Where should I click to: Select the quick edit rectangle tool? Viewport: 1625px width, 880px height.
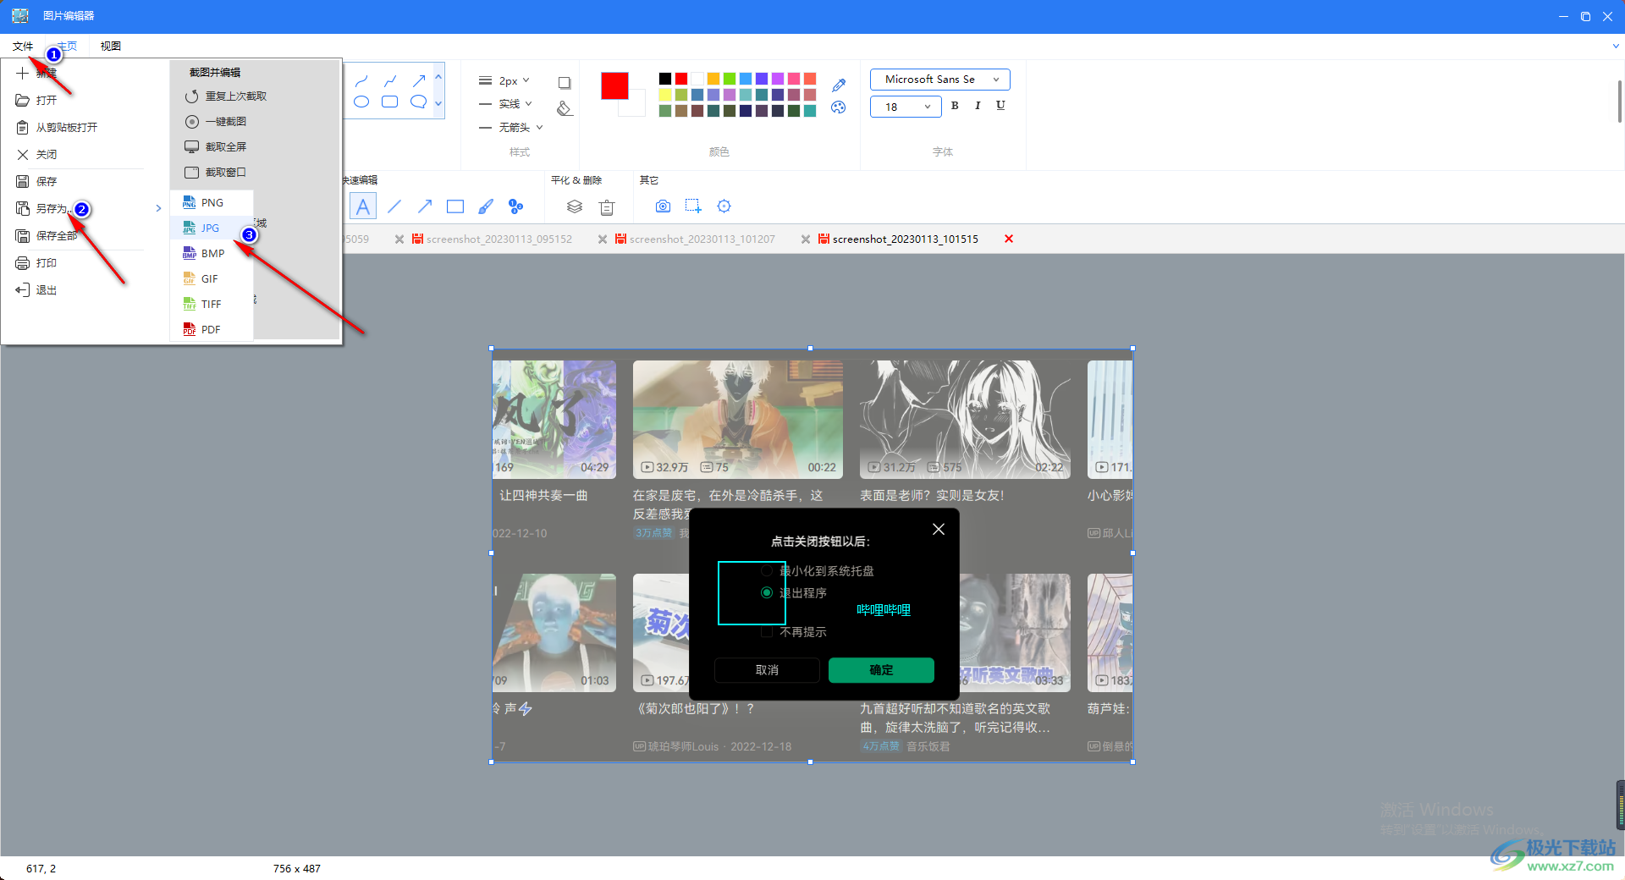[455, 206]
